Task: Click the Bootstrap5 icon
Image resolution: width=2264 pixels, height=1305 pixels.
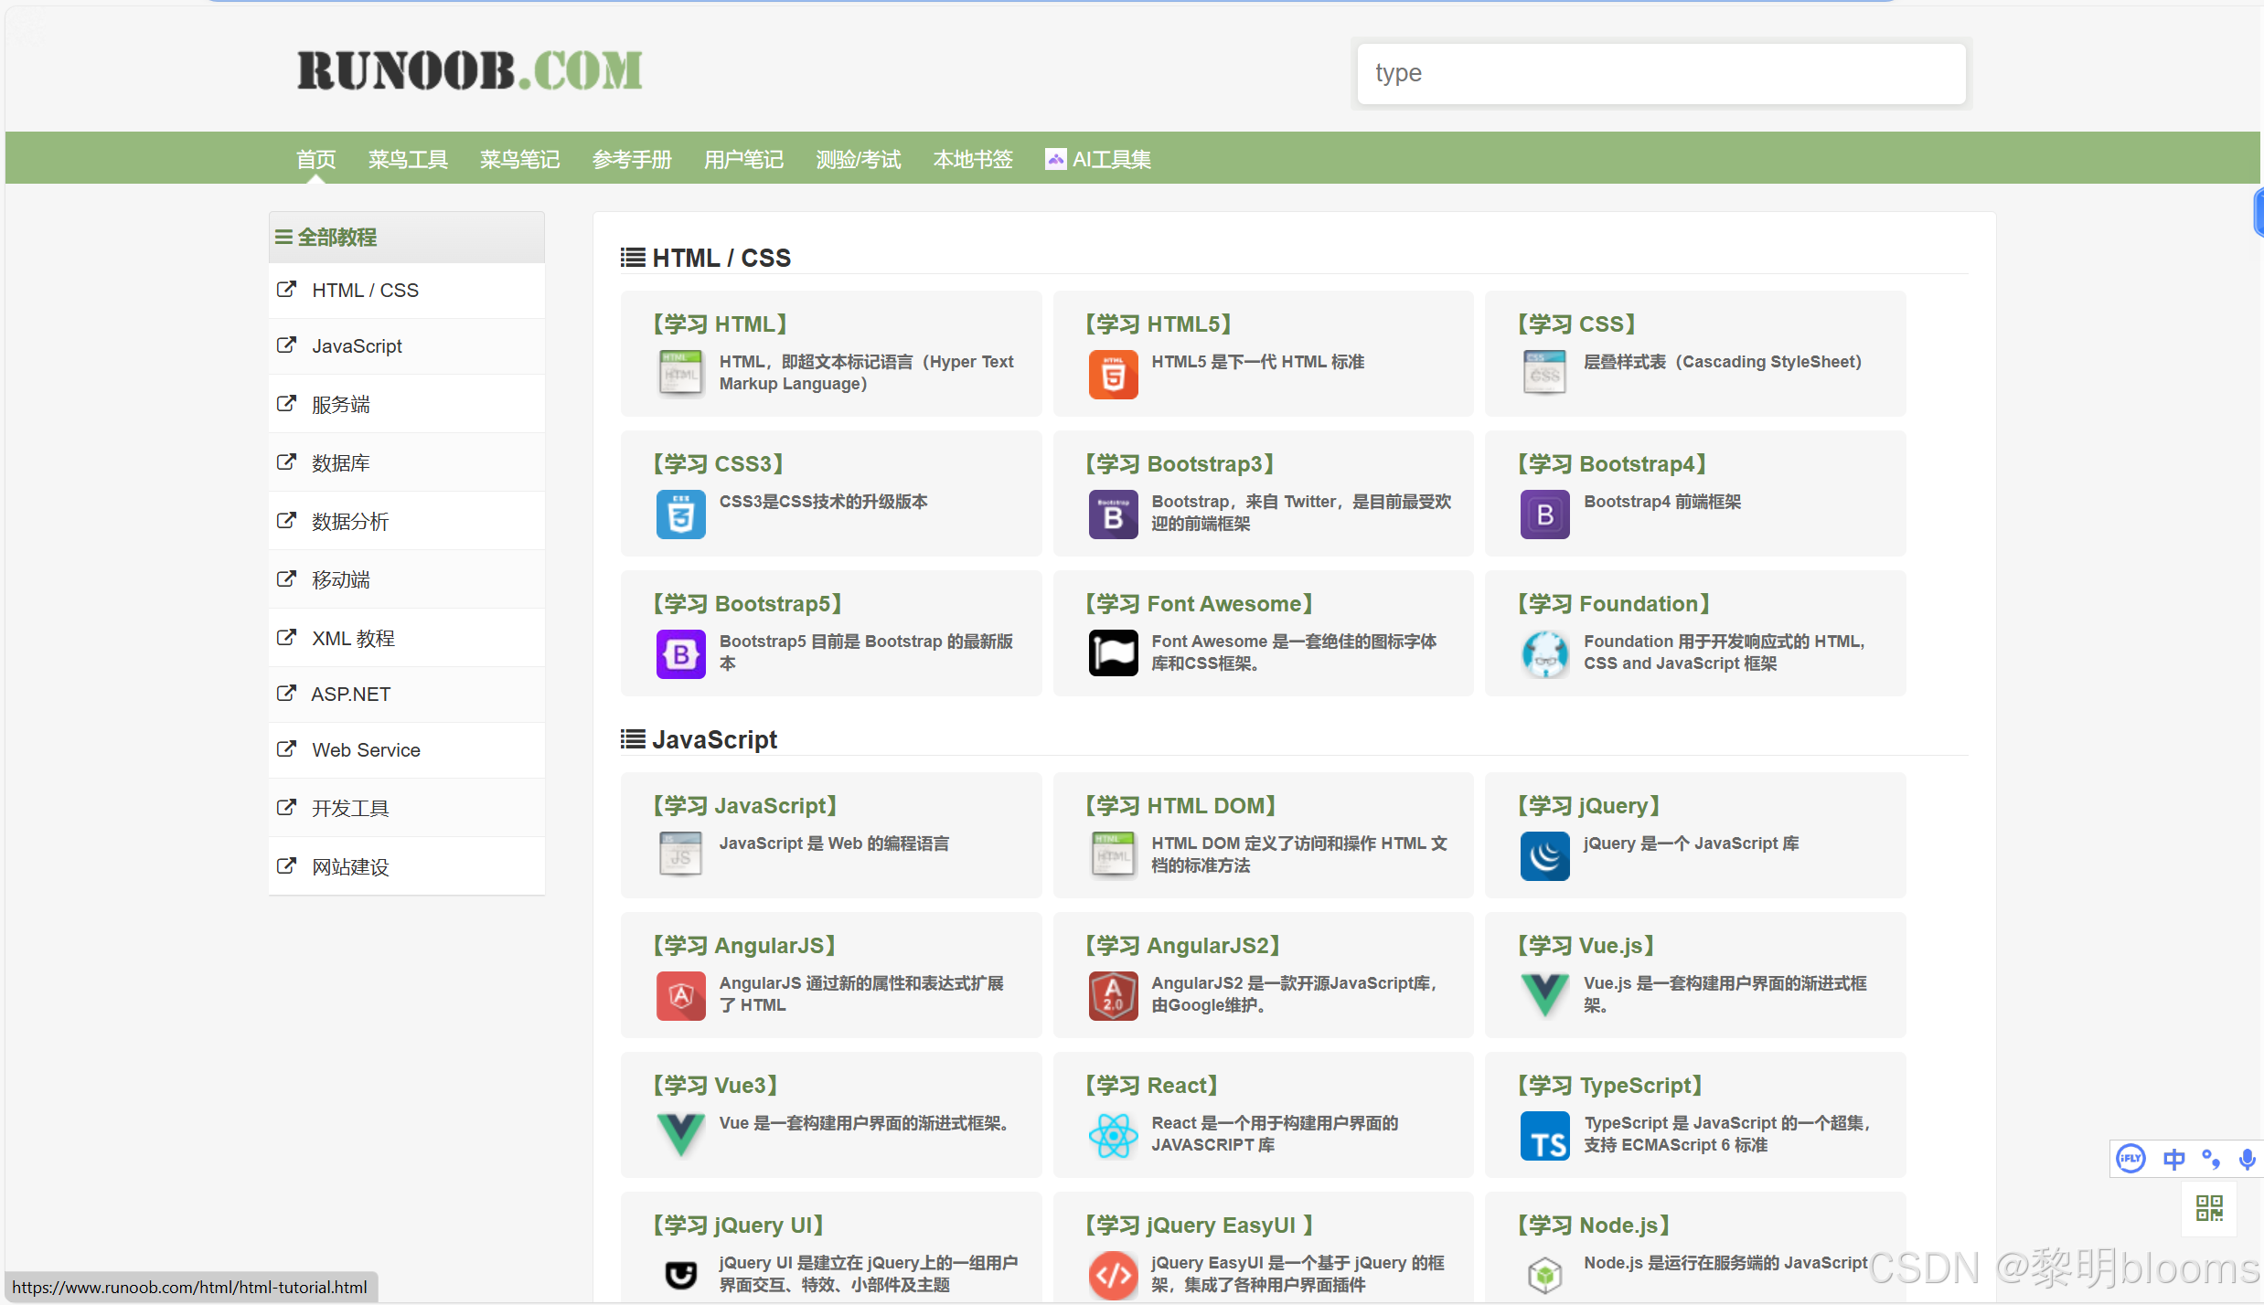Action: 680,653
